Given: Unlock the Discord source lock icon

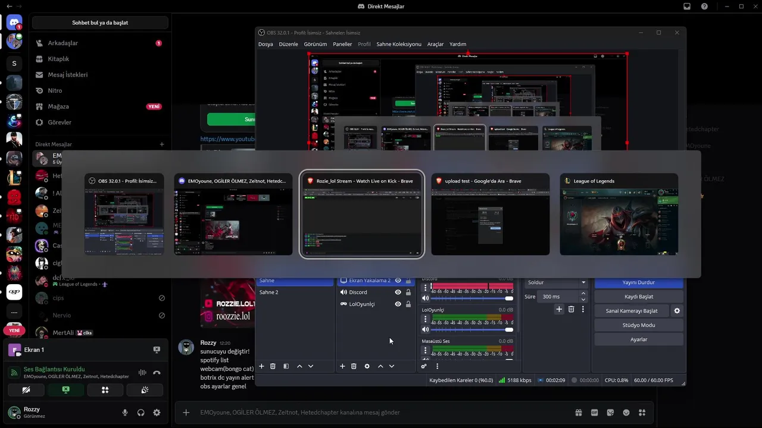Looking at the screenshot, I should (408, 292).
